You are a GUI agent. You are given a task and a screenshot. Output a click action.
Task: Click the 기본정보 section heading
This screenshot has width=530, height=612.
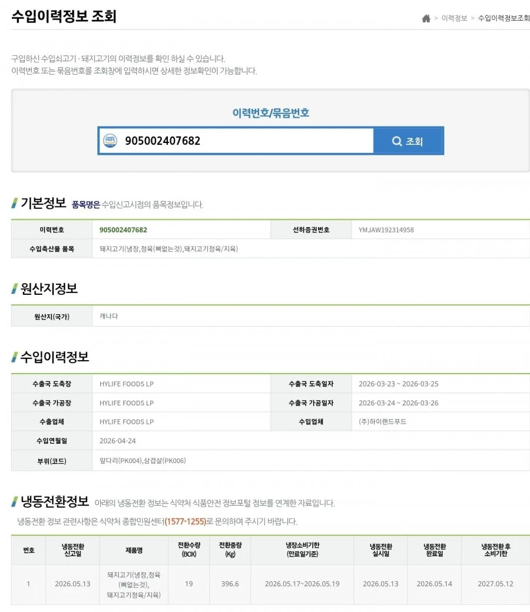click(x=44, y=203)
